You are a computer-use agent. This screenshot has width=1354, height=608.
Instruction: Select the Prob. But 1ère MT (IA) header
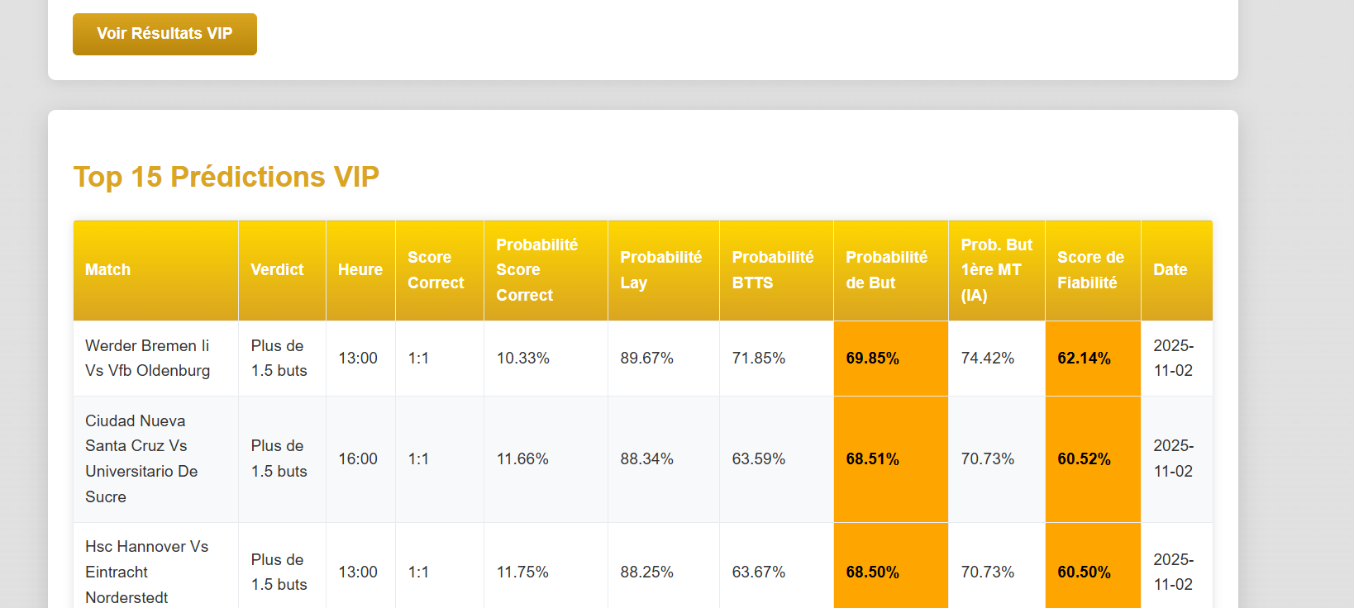tap(997, 270)
